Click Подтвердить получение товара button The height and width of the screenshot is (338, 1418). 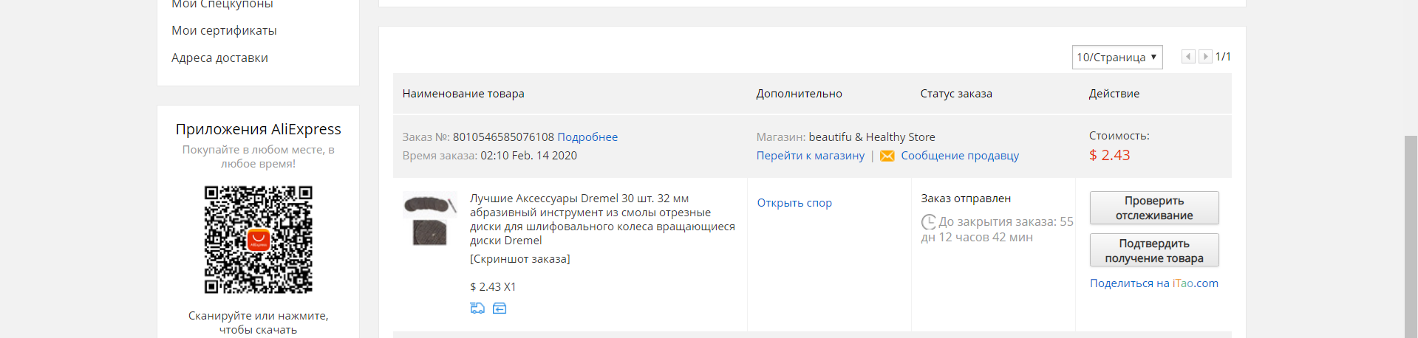click(x=1154, y=251)
